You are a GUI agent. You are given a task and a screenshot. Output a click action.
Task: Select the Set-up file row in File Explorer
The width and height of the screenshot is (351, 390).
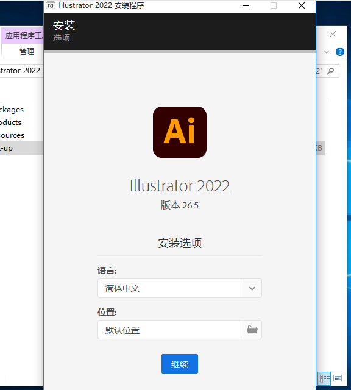pyautogui.click(x=22, y=148)
